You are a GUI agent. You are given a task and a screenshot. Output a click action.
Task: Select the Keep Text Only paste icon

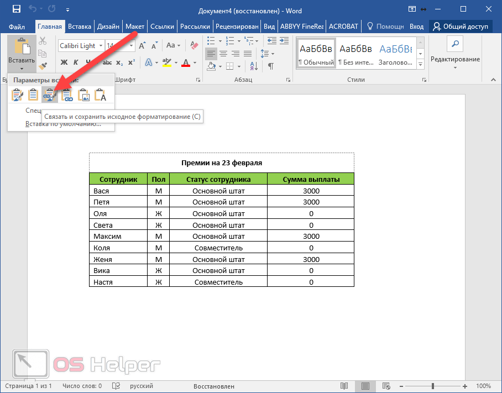coord(100,95)
